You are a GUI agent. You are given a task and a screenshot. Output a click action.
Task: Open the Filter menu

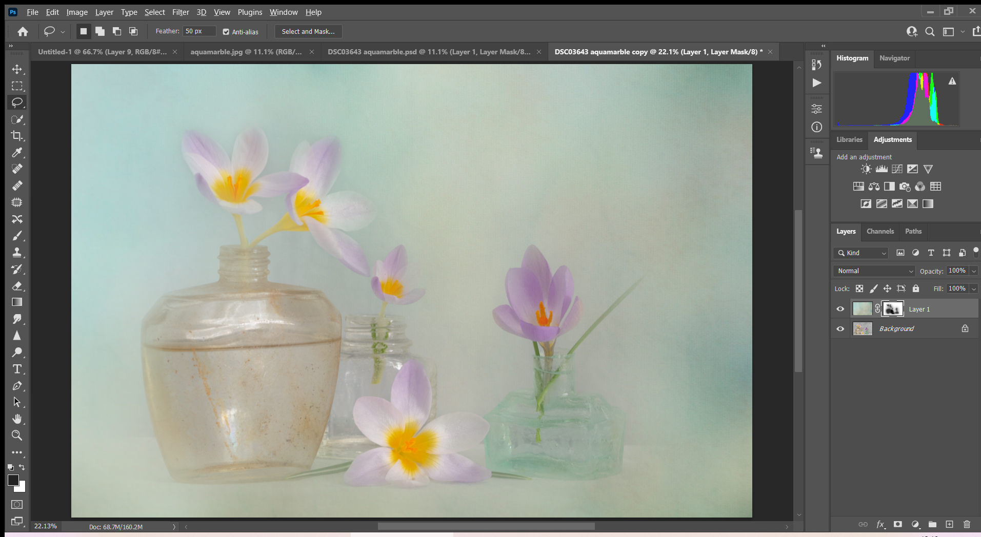pos(181,12)
